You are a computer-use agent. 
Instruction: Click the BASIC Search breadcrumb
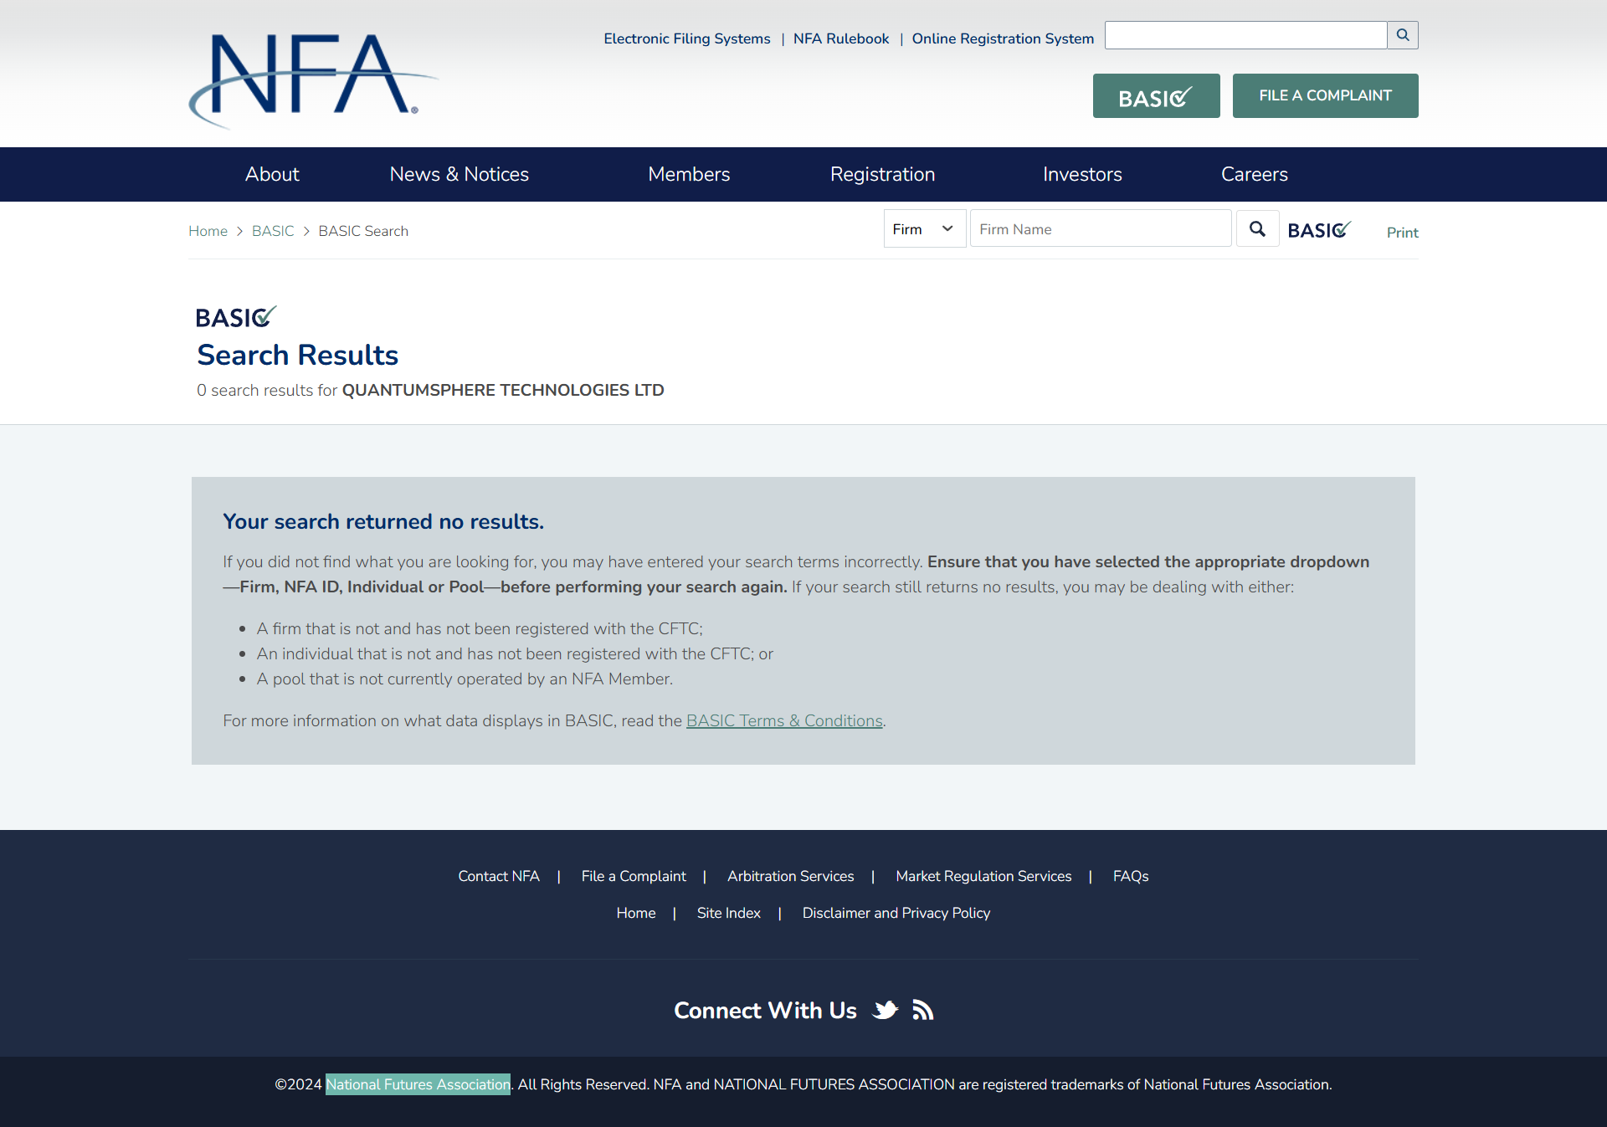(x=363, y=231)
